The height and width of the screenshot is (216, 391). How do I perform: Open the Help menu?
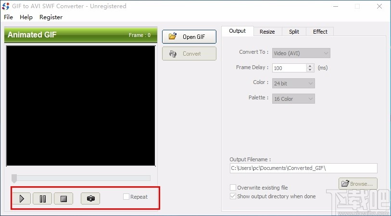click(x=26, y=17)
